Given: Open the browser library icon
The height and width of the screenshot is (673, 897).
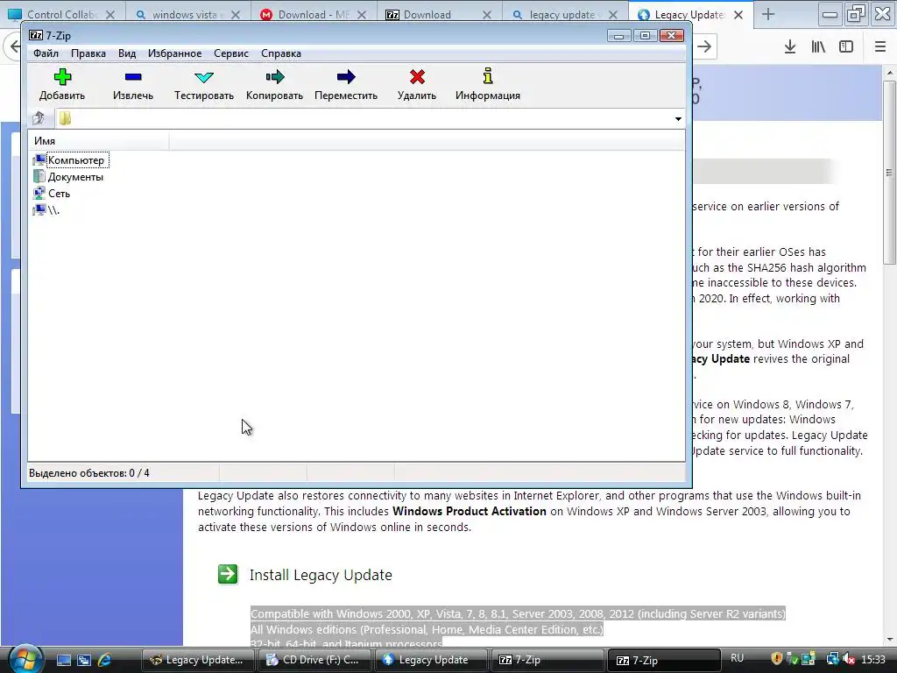Looking at the screenshot, I should [x=818, y=47].
